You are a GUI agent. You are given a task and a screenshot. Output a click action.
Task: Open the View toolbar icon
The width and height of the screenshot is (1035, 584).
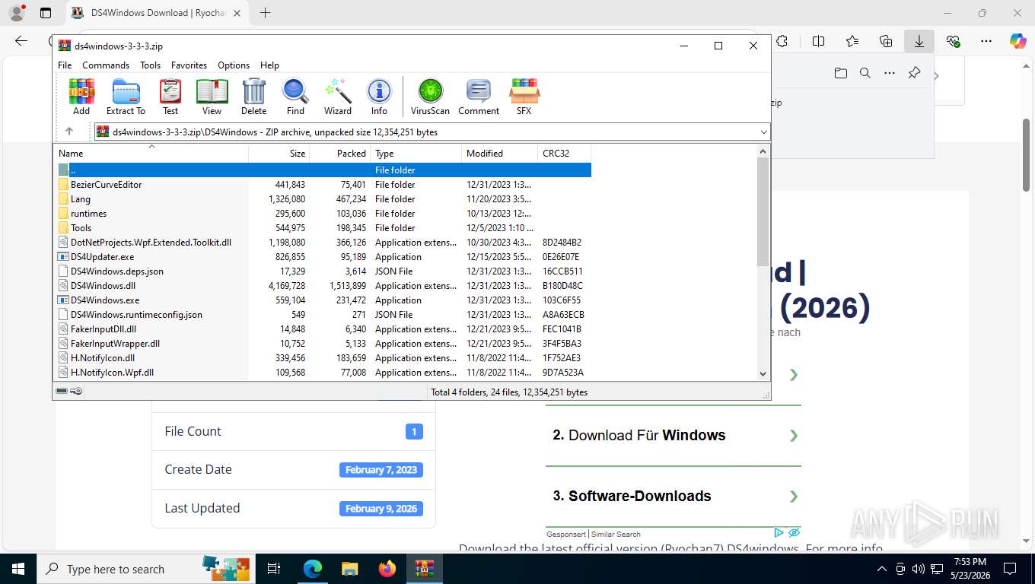click(x=212, y=97)
